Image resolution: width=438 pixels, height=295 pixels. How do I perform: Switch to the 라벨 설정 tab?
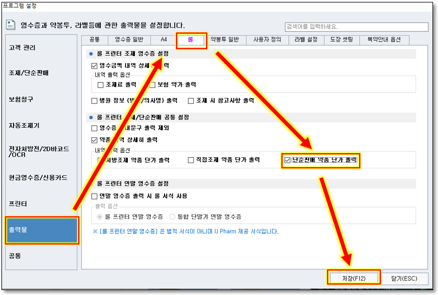pos(306,40)
